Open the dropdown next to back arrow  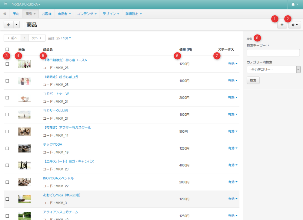click(x=16, y=25)
